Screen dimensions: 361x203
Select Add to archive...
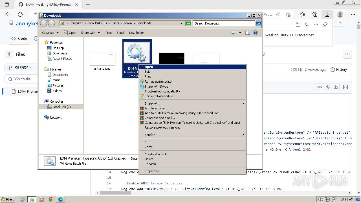pyautogui.click(x=193, y=108)
